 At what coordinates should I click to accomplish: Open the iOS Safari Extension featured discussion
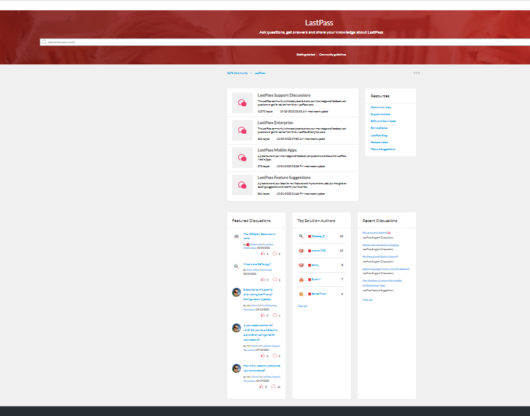(x=260, y=236)
